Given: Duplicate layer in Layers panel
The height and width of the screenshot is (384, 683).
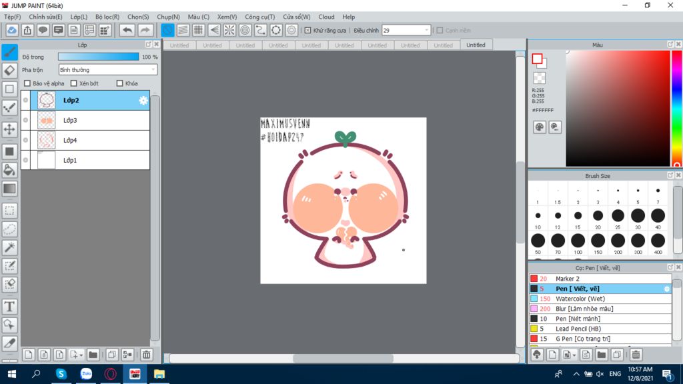Looking at the screenshot, I should [111, 355].
